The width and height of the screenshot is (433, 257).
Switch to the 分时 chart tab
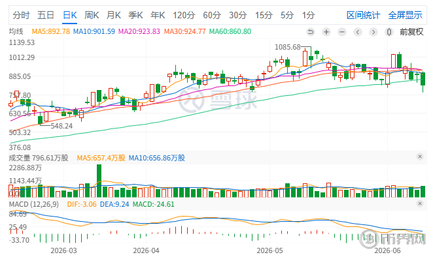21,15
